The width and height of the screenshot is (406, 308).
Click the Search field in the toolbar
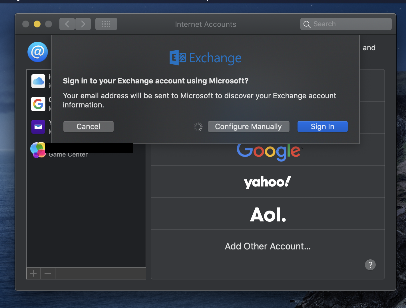[x=346, y=24]
